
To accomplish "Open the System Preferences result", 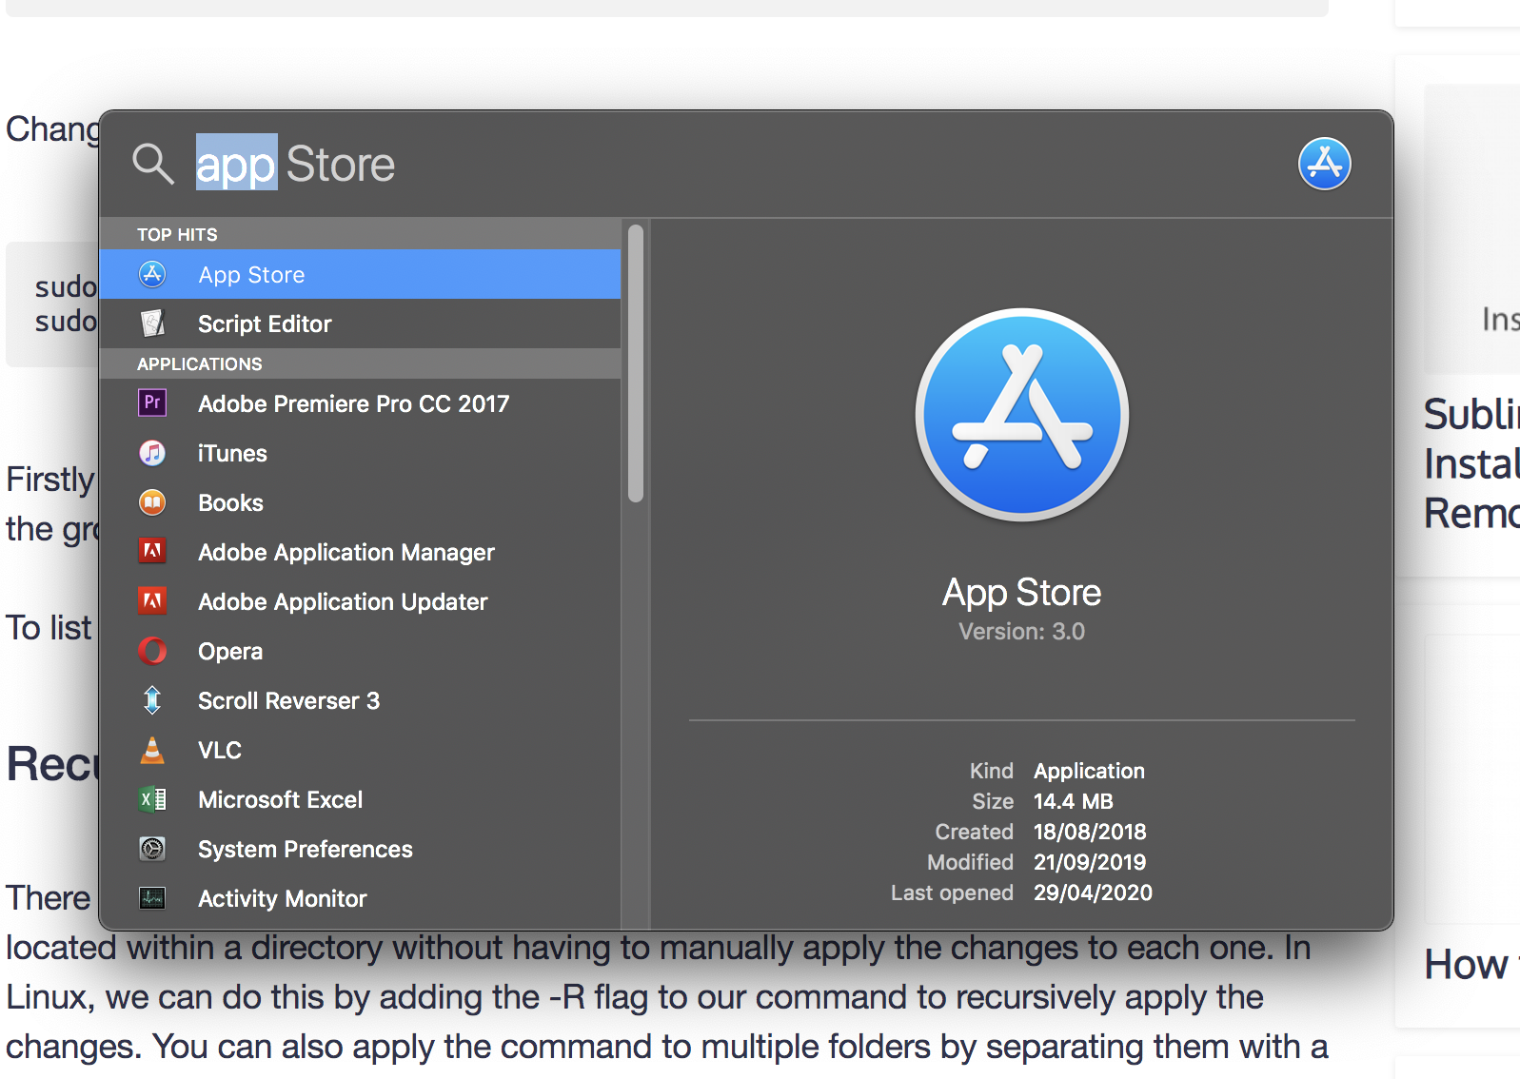I will (360, 849).
